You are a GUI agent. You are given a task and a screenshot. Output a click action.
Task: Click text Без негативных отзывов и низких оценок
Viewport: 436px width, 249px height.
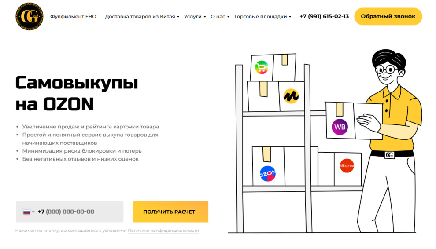[80, 159]
